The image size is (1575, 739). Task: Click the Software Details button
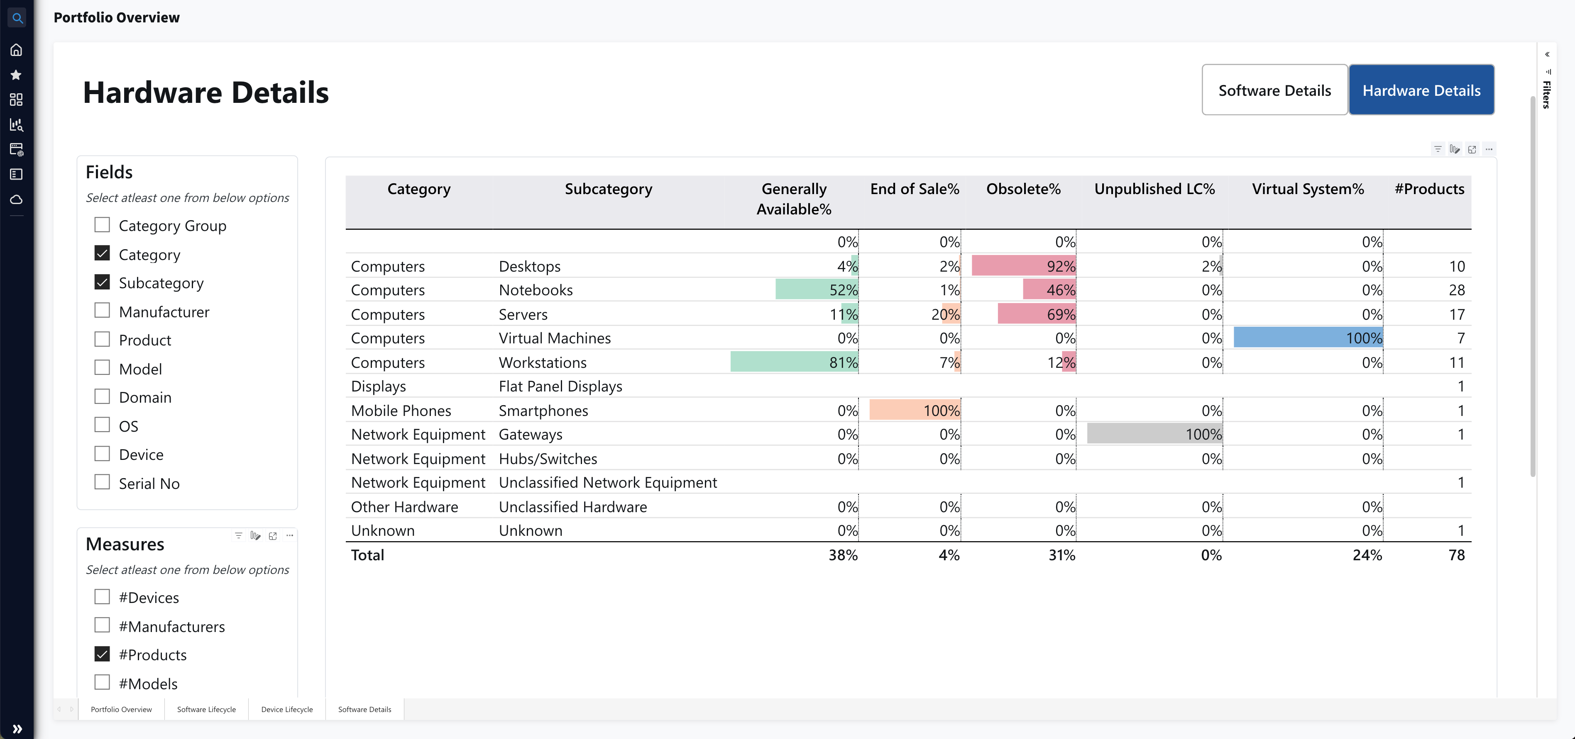(x=1275, y=90)
